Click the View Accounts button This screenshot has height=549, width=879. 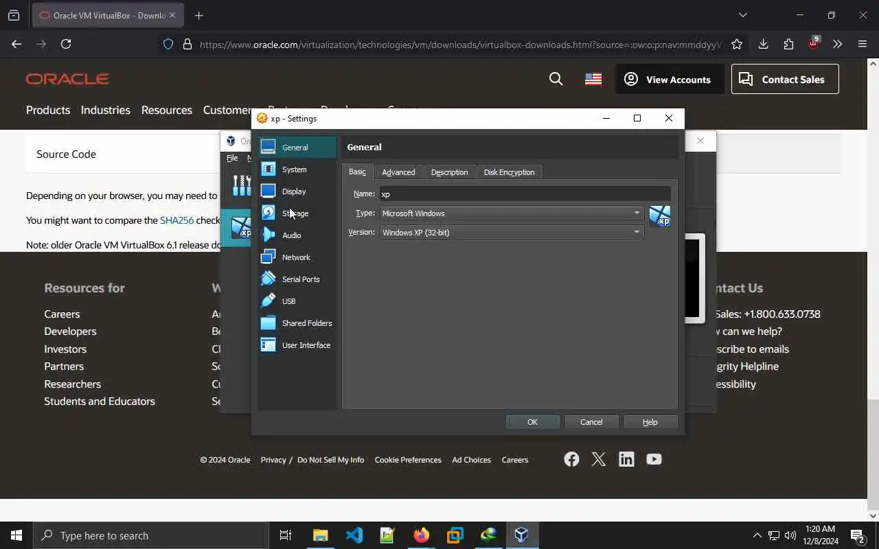pos(670,80)
